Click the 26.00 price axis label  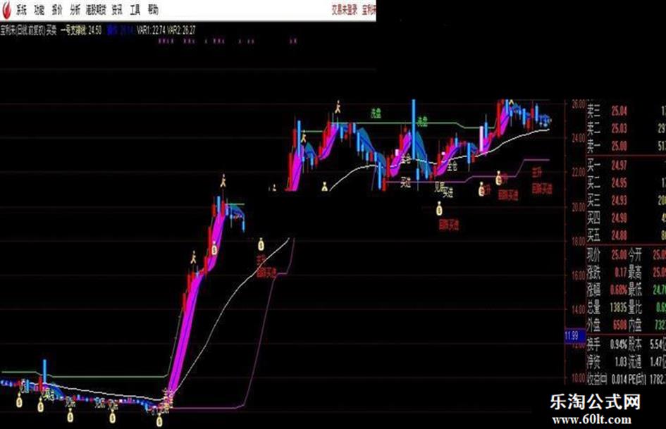pos(578,104)
